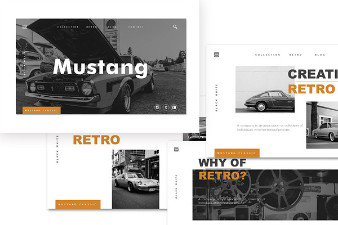Select the orange RETRO? heading
Viewport: 338px width, 225px height.
click(x=223, y=175)
